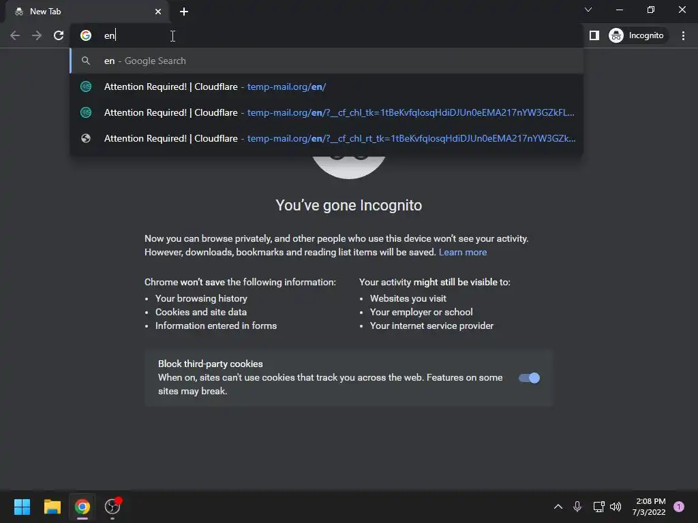The height and width of the screenshot is (523, 698).
Task: Restore down the Chrome window
Action: coord(651,10)
